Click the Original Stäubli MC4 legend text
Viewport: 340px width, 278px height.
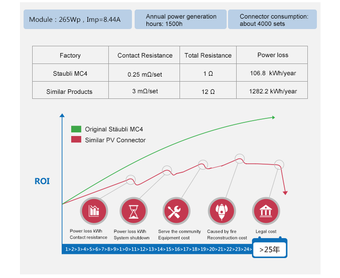114,129
